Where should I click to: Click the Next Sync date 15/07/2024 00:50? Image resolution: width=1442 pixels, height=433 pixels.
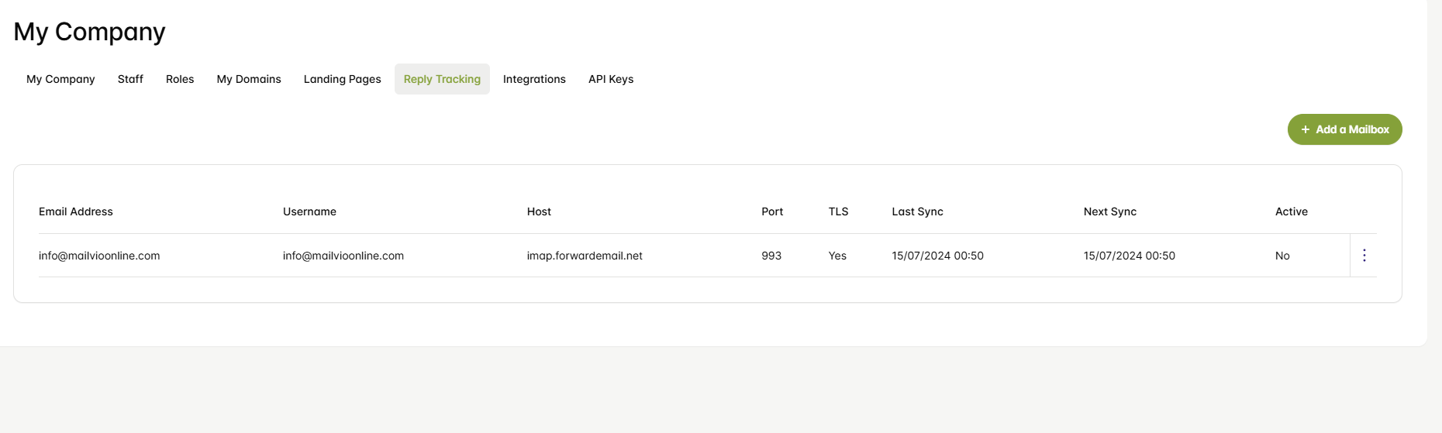tap(1129, 256)
